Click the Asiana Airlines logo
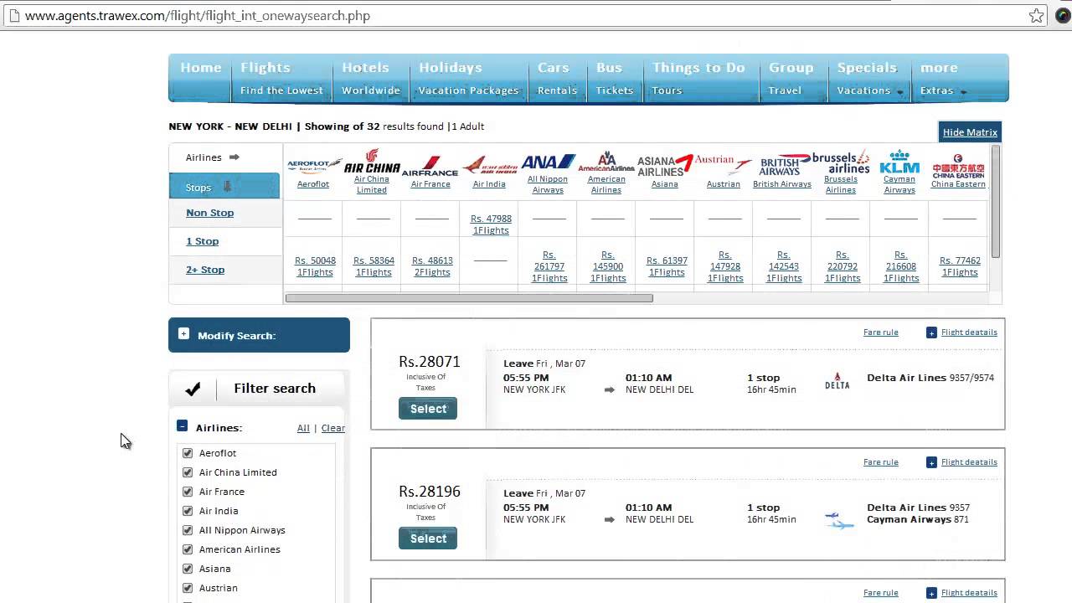Screen dimensions: 1072x603 pos(665,165)
